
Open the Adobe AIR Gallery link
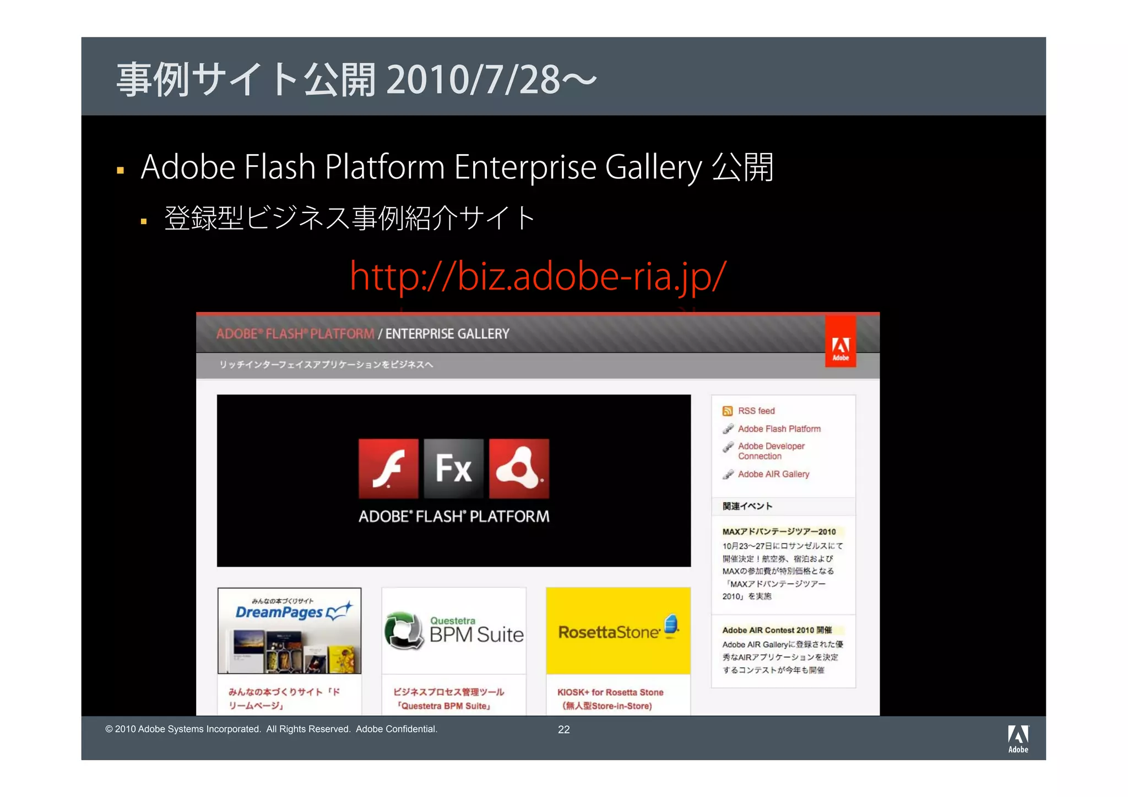click(x=774, y=474)
